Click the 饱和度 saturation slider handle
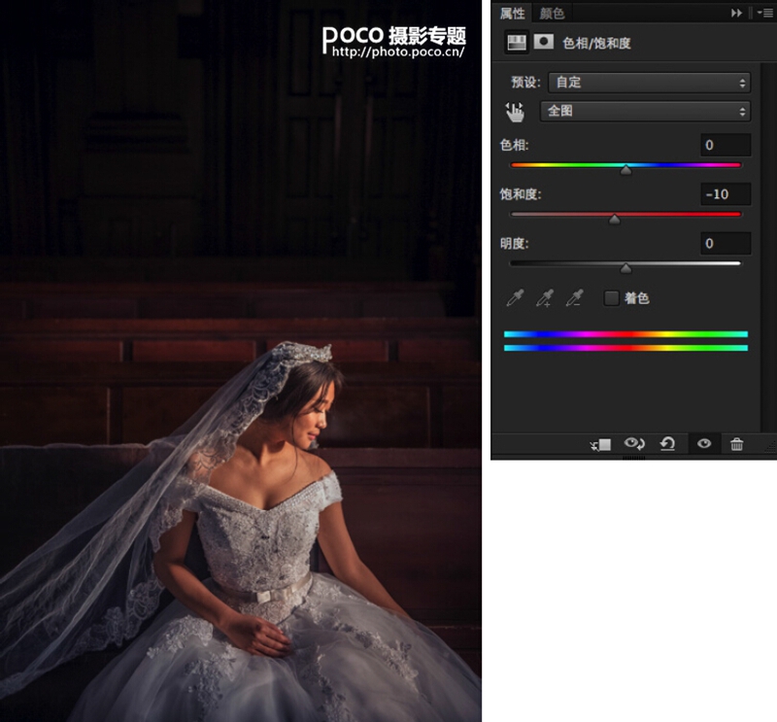Image resolution: width=777 pixels, height=722 pixels. point(615,220)
